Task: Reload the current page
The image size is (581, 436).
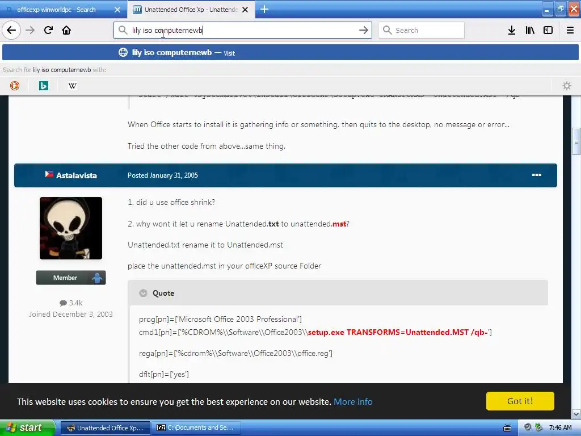Action: coord(49,31)
